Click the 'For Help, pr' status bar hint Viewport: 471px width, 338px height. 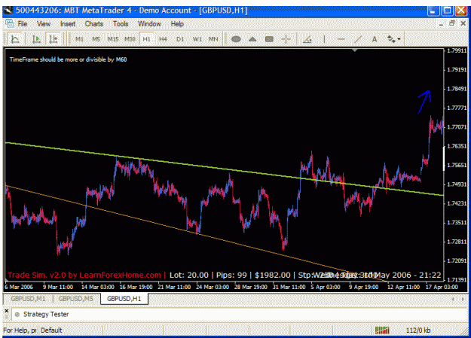[20, 330]
